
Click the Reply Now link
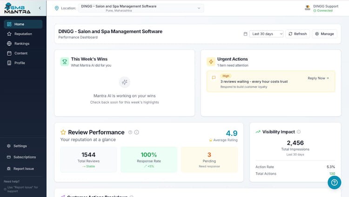[318, 78]
